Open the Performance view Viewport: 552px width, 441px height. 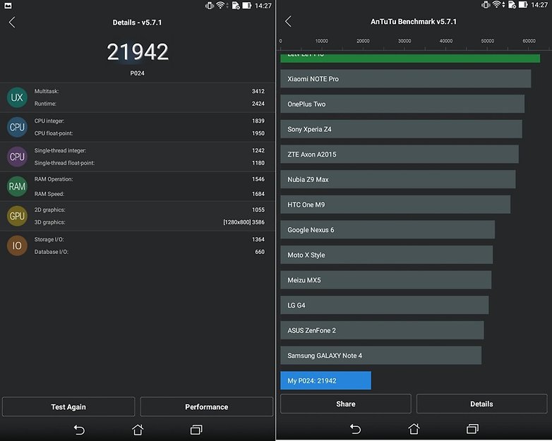coord(207,406)
